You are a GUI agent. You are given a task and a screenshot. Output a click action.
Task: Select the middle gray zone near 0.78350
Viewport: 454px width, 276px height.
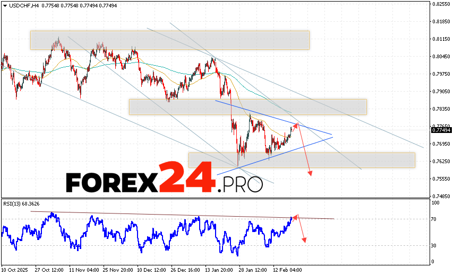tap(247, 106)
